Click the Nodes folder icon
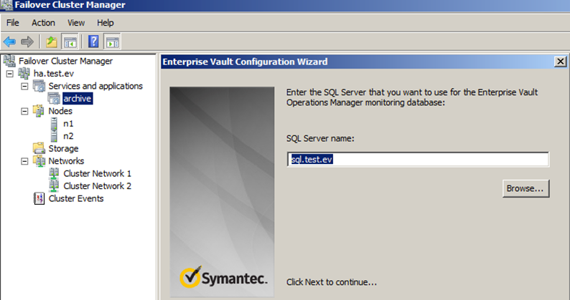Image resolution: width=570 pixels, height=300 pixels. point(39,111)
